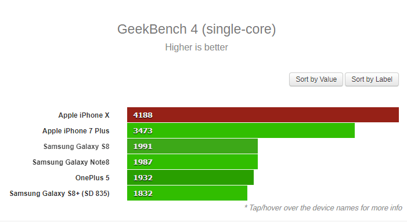407x222 pixels.
Task: Click the red iPhone X bar
Action: coord(263,115)
